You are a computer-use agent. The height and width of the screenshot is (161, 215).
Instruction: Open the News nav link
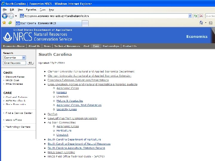(47, 46)
